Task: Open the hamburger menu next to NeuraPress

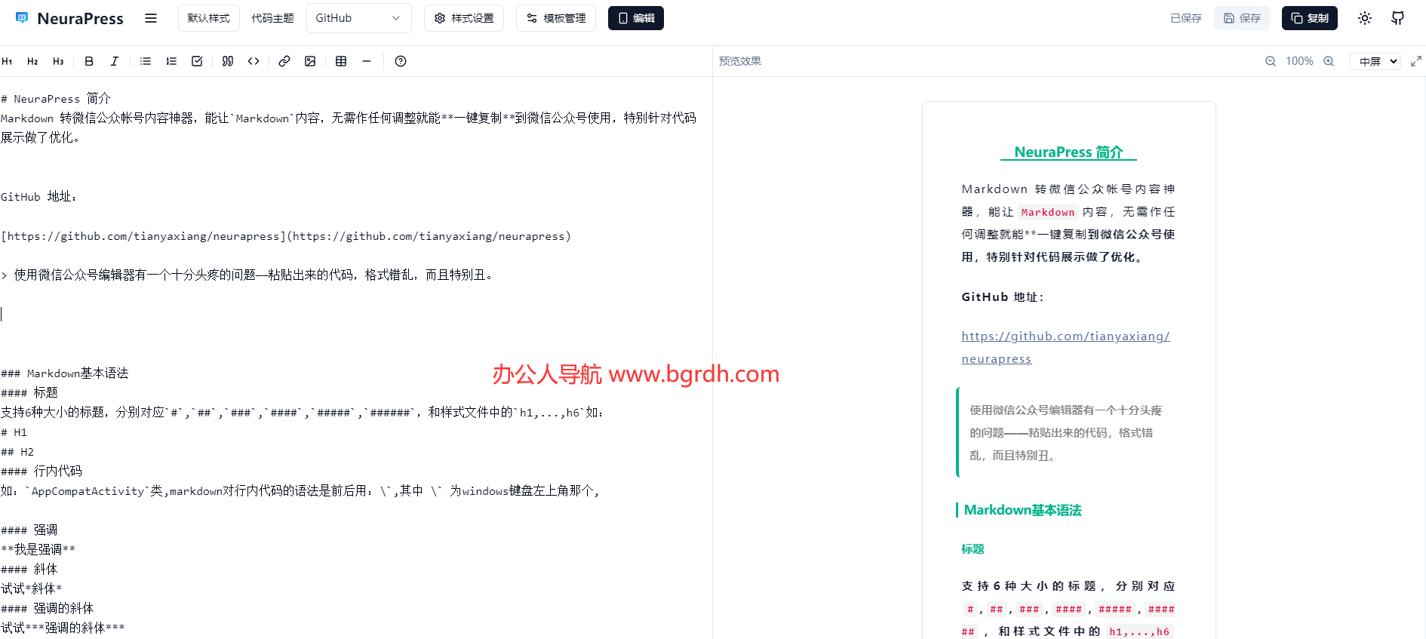Action: pos(151,18)
